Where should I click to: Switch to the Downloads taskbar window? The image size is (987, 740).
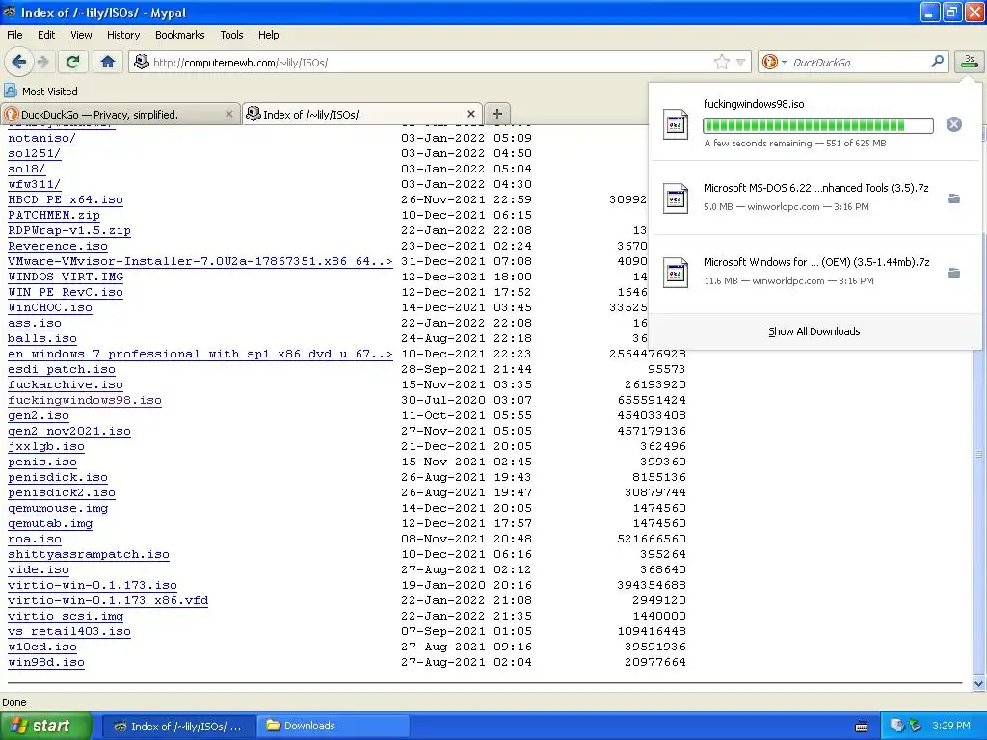(x=333, y=726)
